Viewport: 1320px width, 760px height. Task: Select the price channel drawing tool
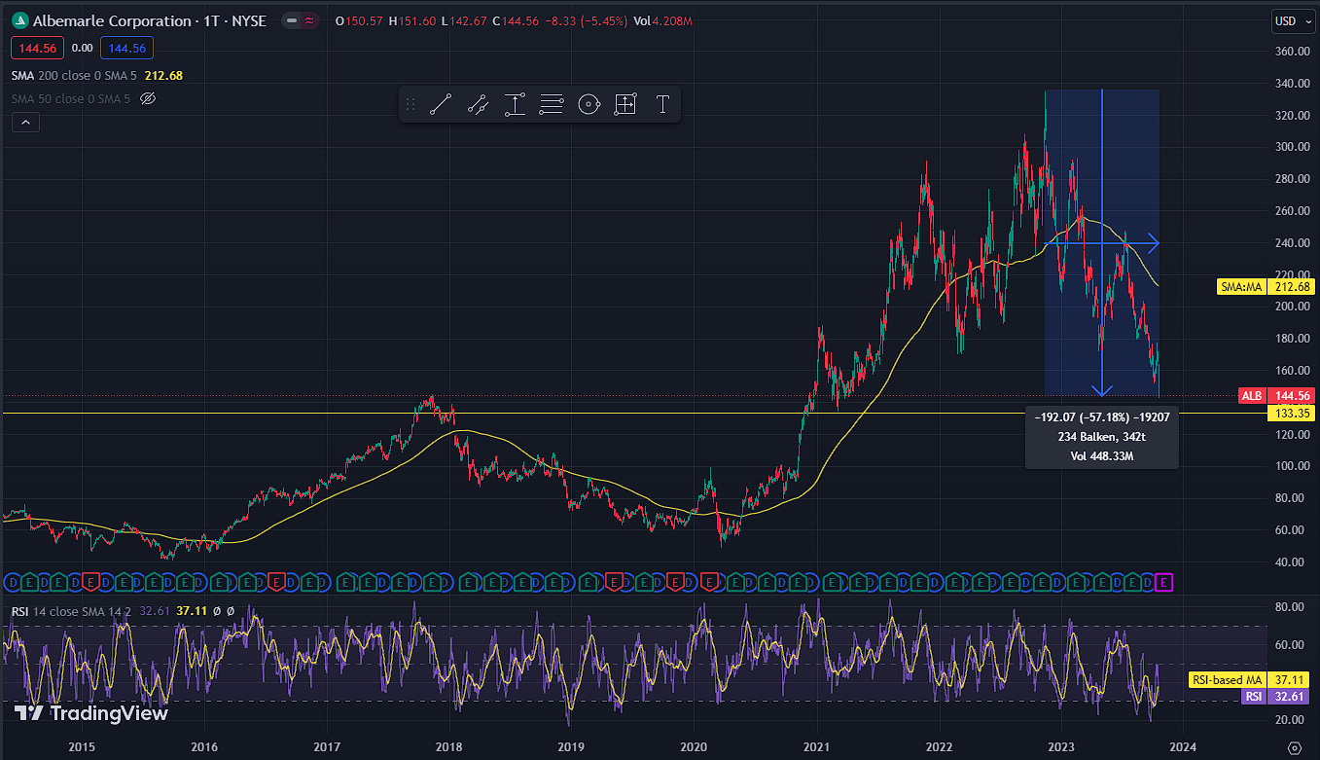pyautogui.click(x=478, y=105)
